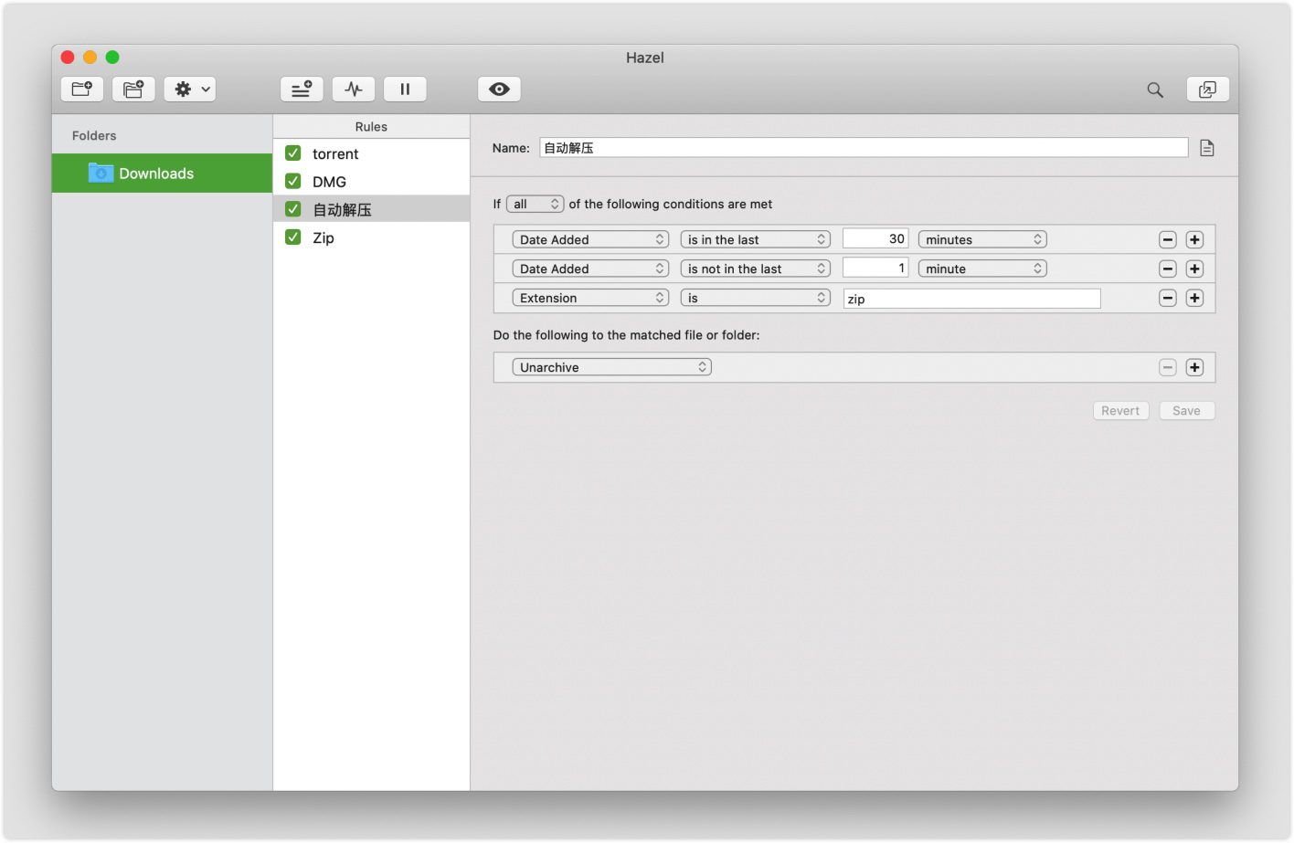1294x843 pixels.
Task: Click the Folders sidebar header
Action: (x=94, y=136)
